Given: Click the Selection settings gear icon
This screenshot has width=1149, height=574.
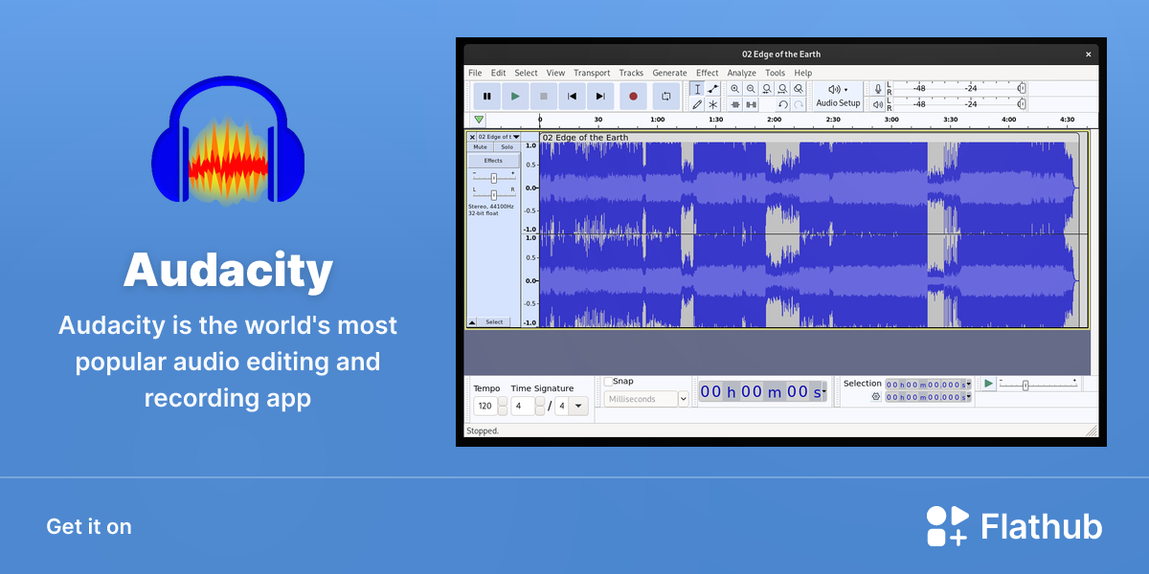Looking at the screenshot, I should [x=876, y=396].
